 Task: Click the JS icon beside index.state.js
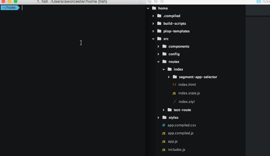point(174,93)
